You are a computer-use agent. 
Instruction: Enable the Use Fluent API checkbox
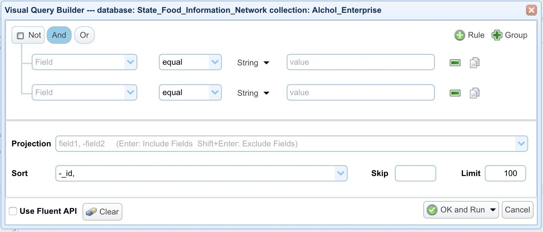click(13, 211)
